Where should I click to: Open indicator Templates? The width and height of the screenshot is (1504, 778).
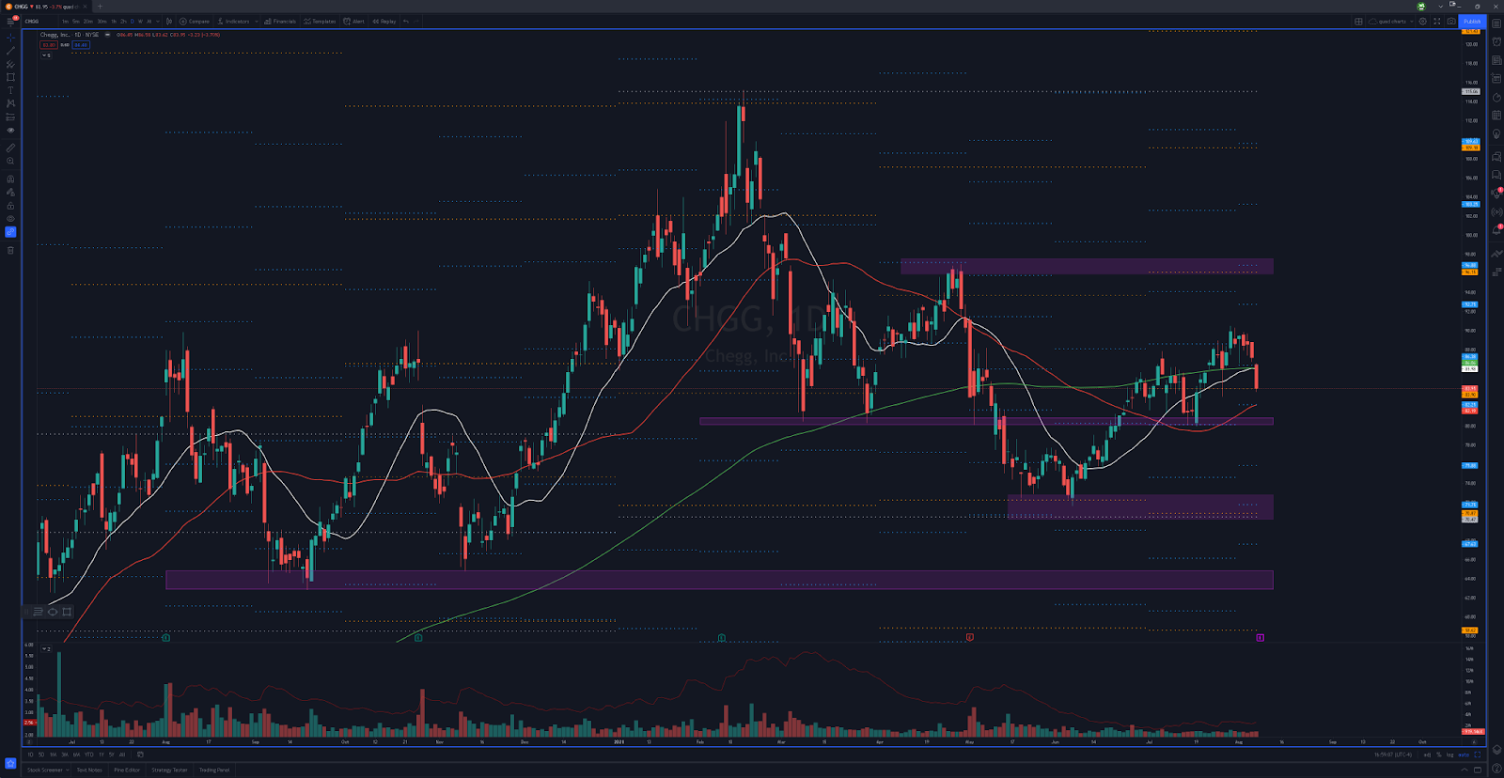tap(320, 21)
